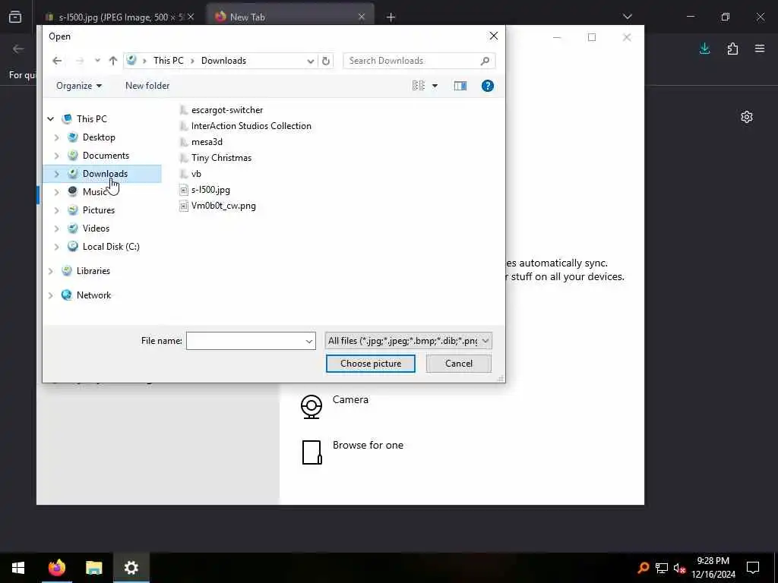Cancel the Open dialog
Viewport: 778px width, 583px height.
pyautogui.click(x=458, y=364)
